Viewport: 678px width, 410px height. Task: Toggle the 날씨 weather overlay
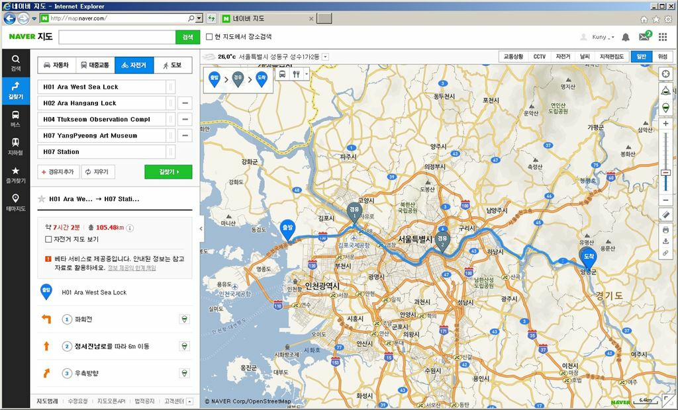pos(585,57)
